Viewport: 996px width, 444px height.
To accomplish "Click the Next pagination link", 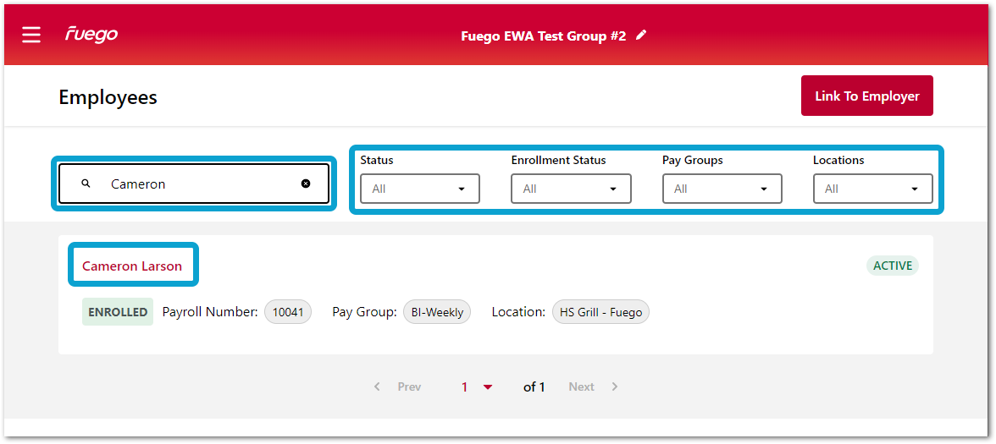I will tap(581, 386).
